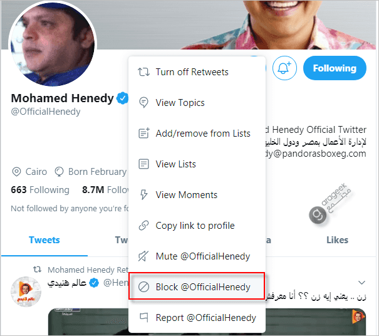Image resolution: width=379 pixels, height=336 pixels.
Task: Click the blue verified badge beside Mohamed Henedy
Action: [123, 98]
